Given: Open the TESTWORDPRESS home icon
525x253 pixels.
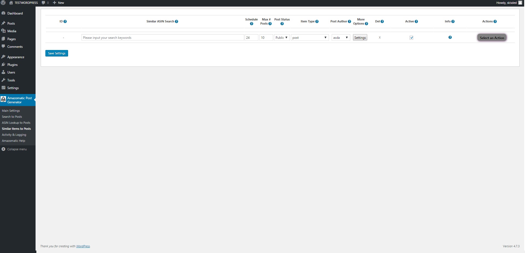Looking at the screenshot, I should [11, 3].
